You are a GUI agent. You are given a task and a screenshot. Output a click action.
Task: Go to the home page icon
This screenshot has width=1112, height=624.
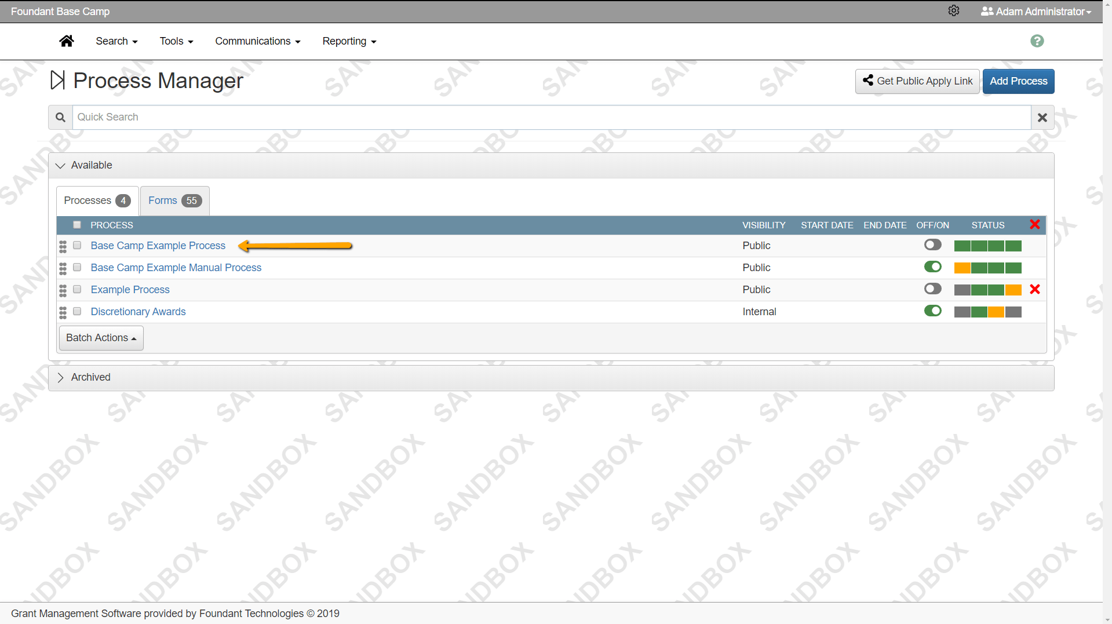coord(67,41)
